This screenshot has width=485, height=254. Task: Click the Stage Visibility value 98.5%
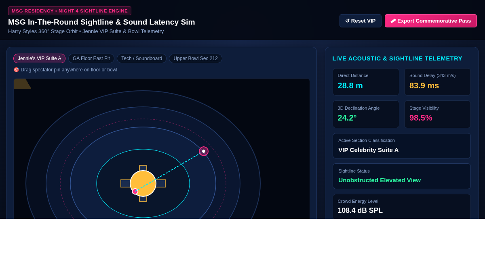click(421, 118)
